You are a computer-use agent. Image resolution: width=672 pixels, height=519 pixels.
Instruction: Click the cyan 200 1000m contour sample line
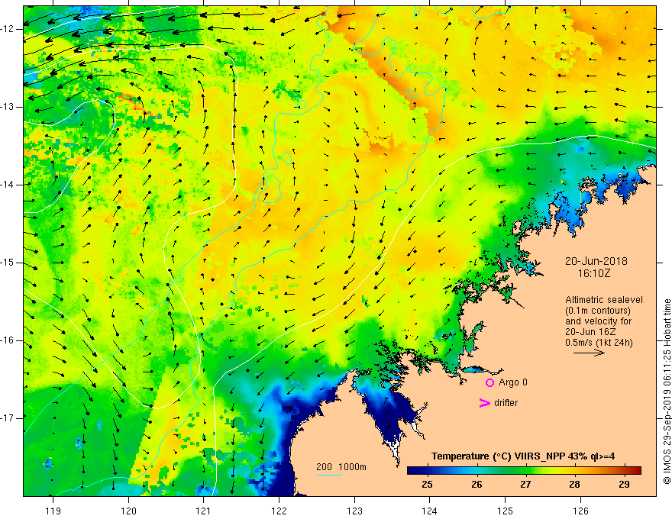tap(328, 475)
